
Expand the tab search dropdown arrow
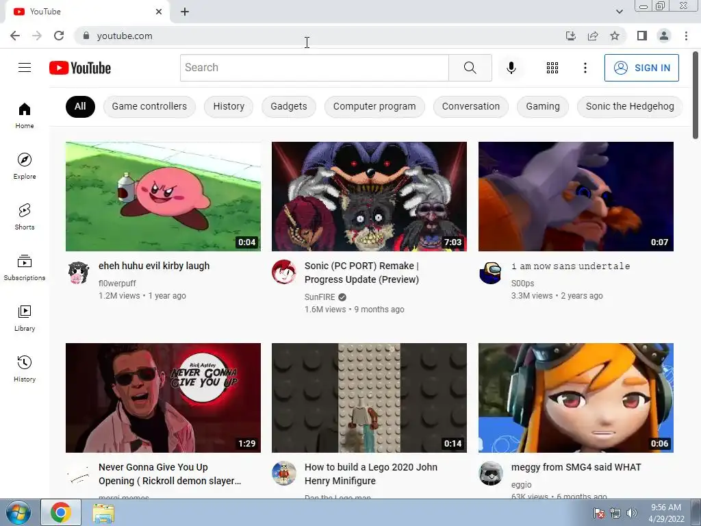coord(619,12)
